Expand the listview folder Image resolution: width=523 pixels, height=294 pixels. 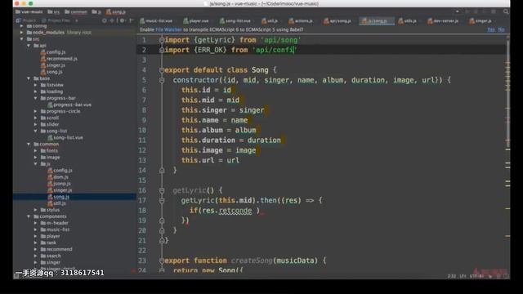click(x=36, y=85)
